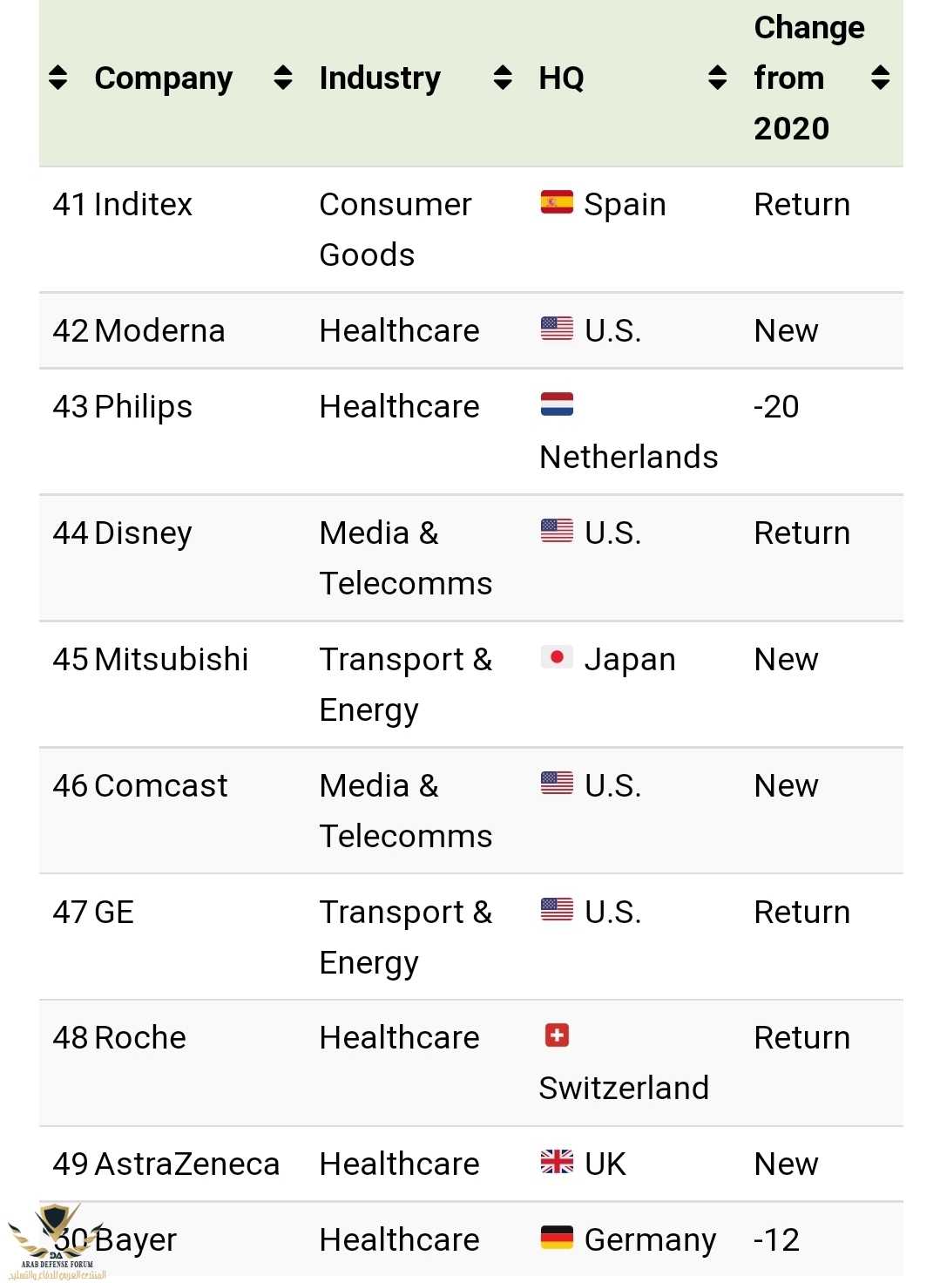The width and height of the screenshot is (940, 1283).
Task: Click the Arab Defense Forum watermark logo
Action: (57, 1241)
